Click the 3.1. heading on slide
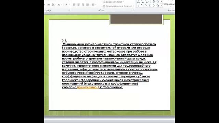 (x=64, y=41)
